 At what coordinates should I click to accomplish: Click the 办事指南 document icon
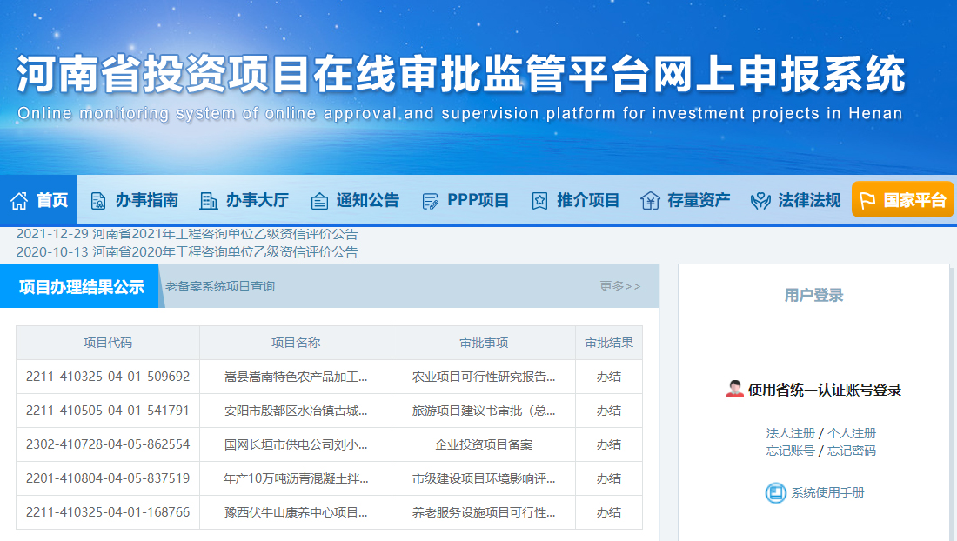97,201
